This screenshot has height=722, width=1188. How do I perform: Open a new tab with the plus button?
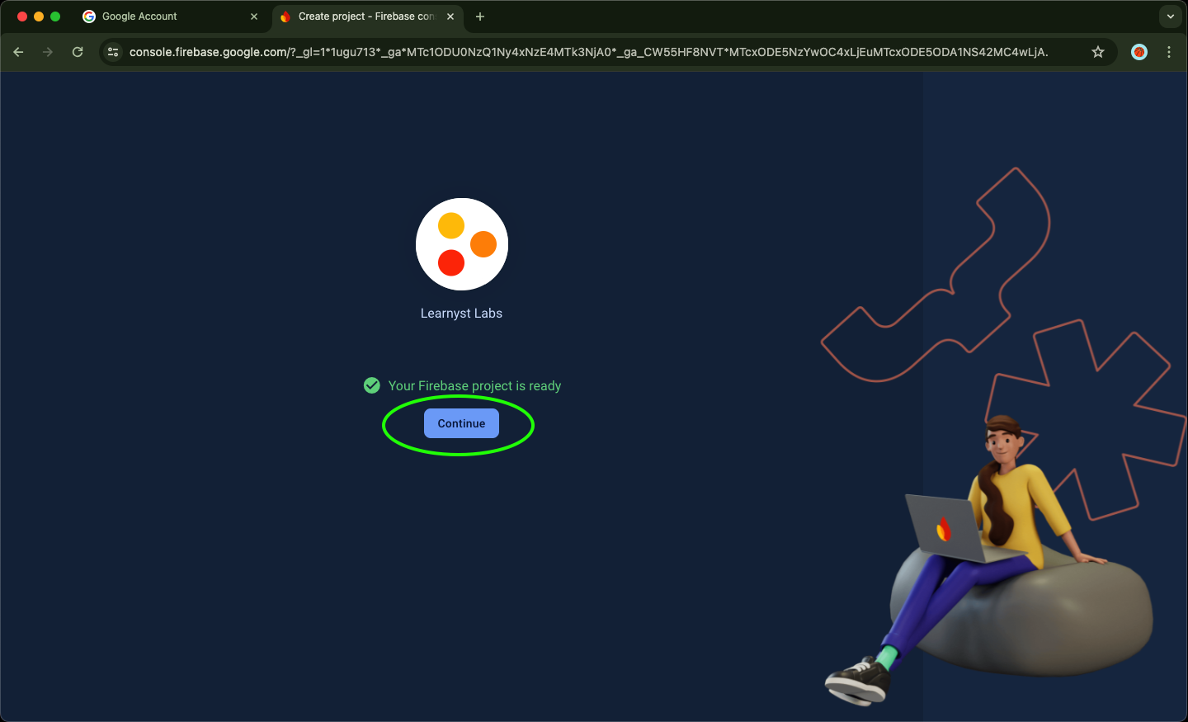pyautogui.click(x=480, y=16)
